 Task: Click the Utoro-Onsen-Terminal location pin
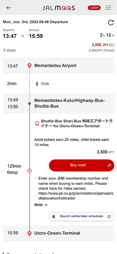click(30, 234)
